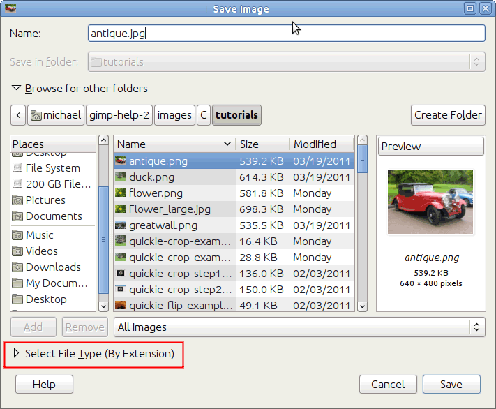Switch to the images path segment

pos(174,115)
